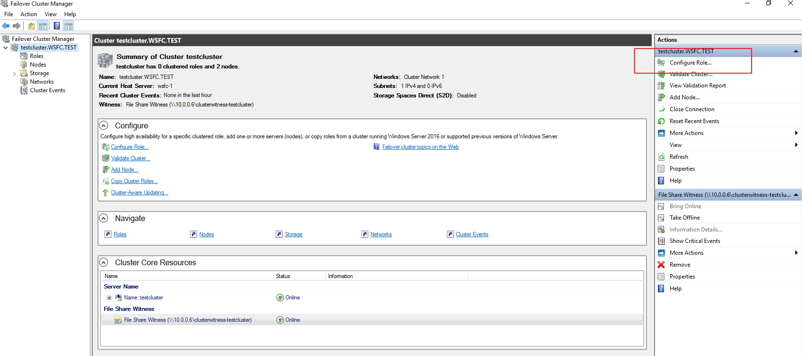Image resolution: width=802 pixels, height=356 pixels.
Task: Expand the Name: testcluster resource row
Action: pos(109,298)
